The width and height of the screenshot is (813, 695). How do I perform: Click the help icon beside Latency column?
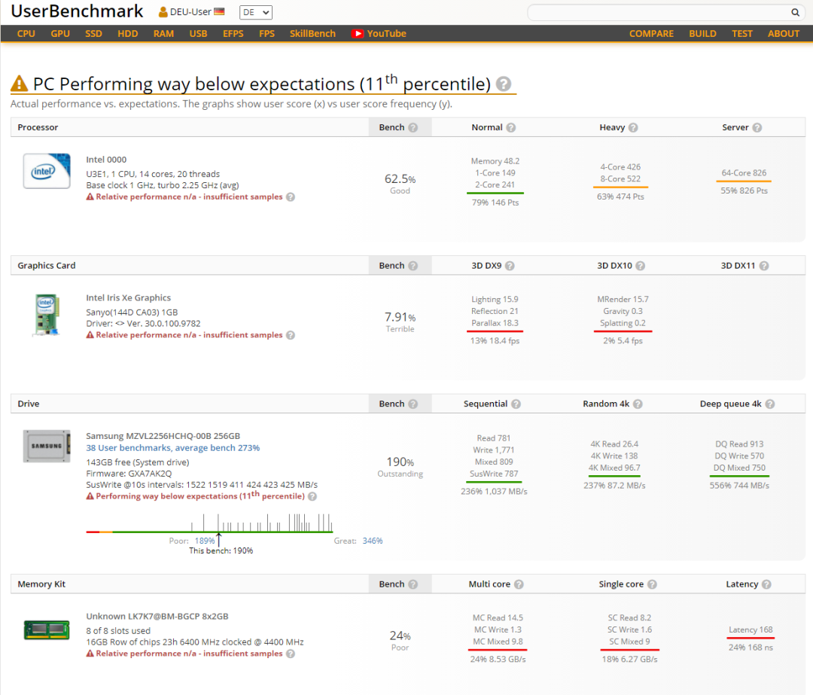coord(766,584)
